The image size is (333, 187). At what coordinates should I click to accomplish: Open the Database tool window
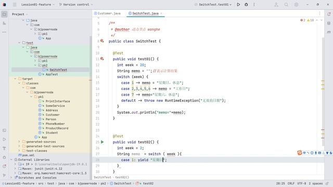329,23
